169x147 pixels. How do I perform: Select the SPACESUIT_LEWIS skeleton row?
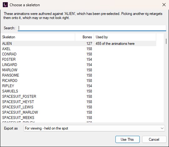click(79, 107)
